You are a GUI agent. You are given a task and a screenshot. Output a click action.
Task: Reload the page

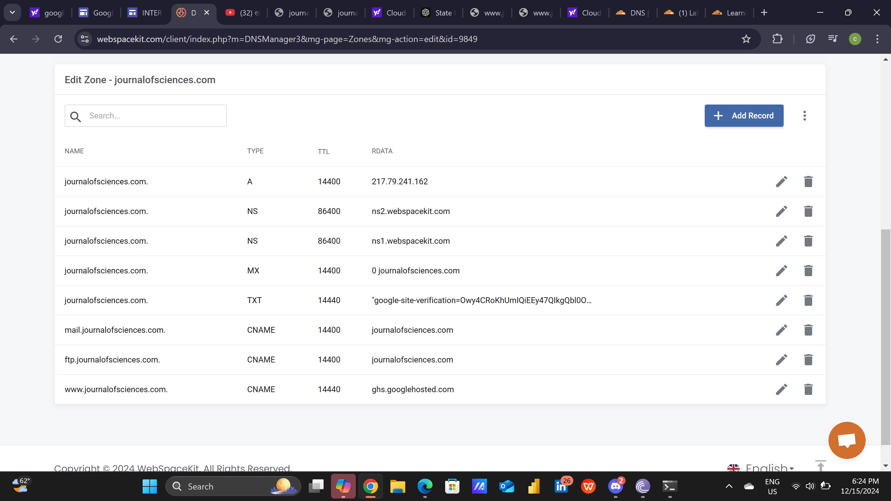pyautogui.click(x=58, y=39)
